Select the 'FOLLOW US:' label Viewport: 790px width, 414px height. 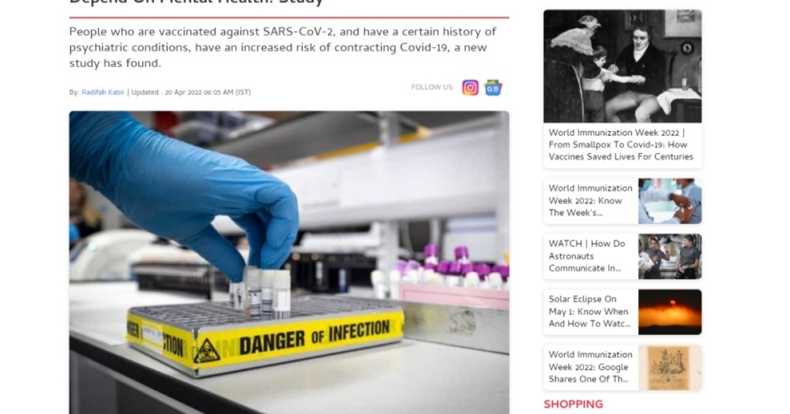433,87
